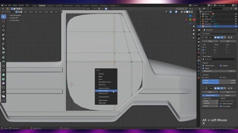The height and width of the screenshot is (133, 238).
Task: Switch to face select mode
Action: pos(21,12)
